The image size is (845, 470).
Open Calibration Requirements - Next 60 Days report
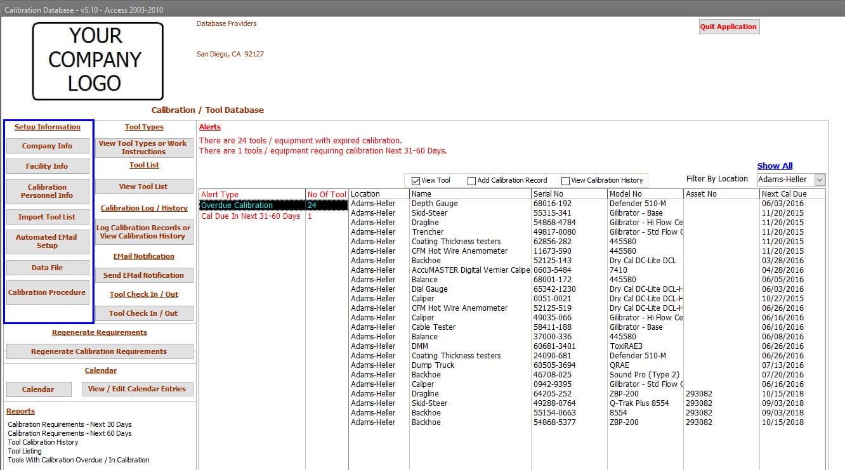[x=70, y=433]
